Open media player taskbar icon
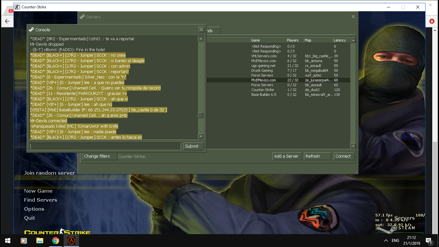 click(23, 241)
